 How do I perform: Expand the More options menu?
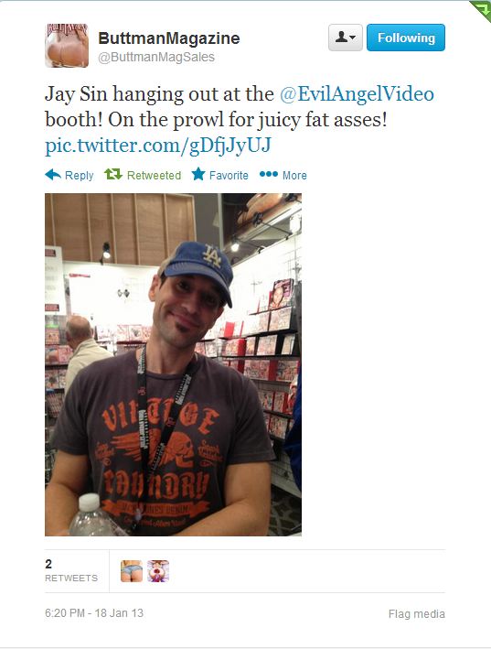(x=294, y=176)
